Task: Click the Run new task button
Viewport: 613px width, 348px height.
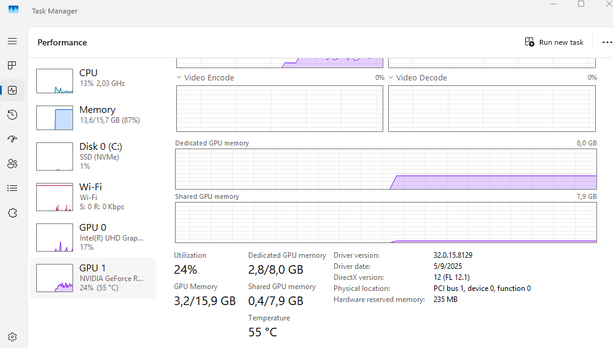Action: pyautogui.click(x=554, y=42)
